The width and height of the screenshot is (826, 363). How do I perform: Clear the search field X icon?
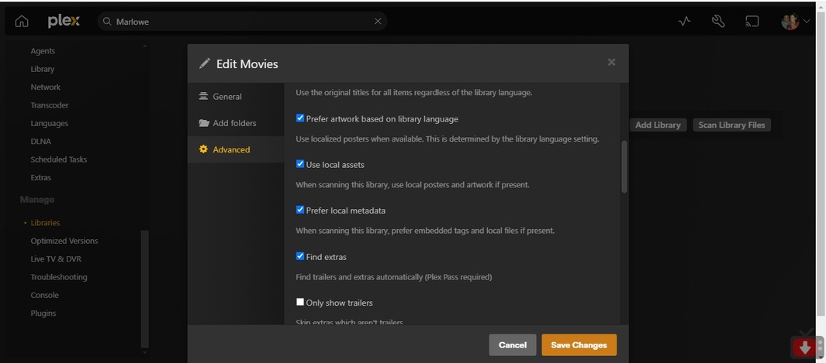click(x=378, y=22)
